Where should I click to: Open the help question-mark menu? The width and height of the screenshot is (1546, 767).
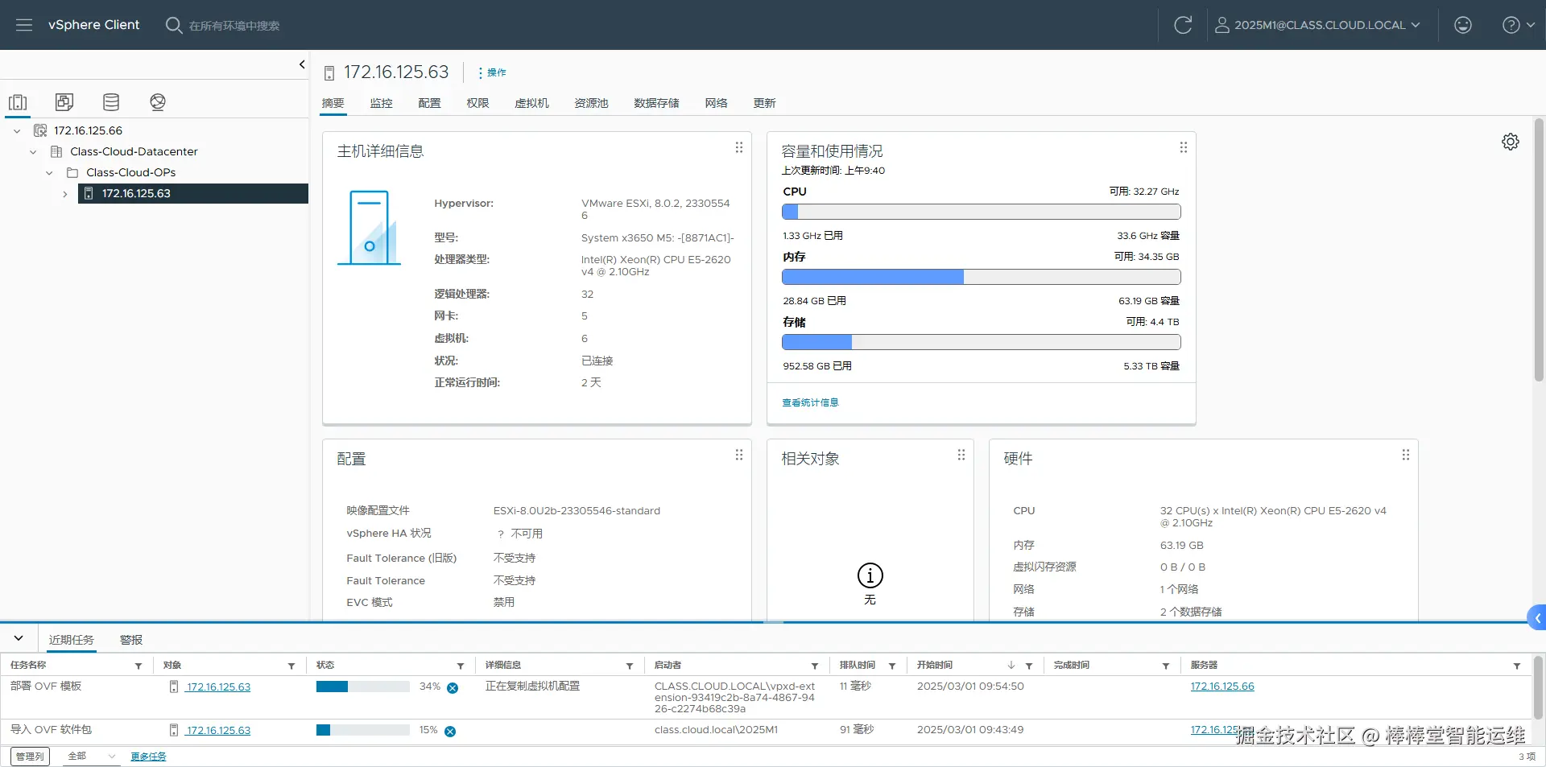point(1518,25)
